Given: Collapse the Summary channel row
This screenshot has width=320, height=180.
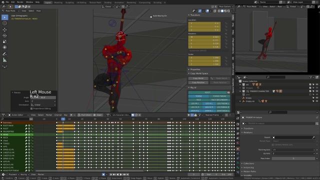Looking at the screenshot, I should (1, 122).
